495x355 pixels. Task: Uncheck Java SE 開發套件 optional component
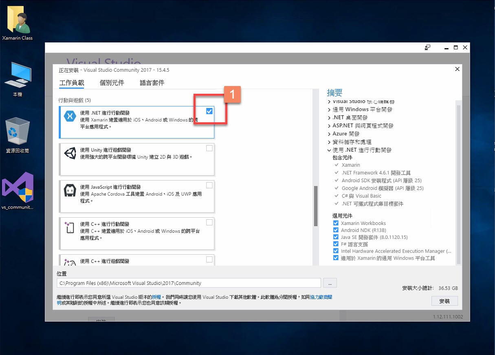(336, 237)
